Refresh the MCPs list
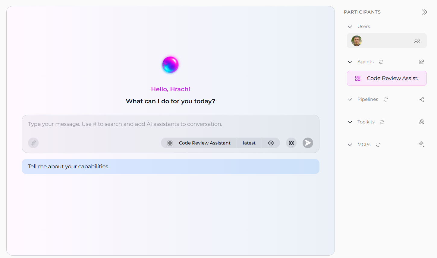This screenshot has width=437, height=258. [x=378, y=145]
